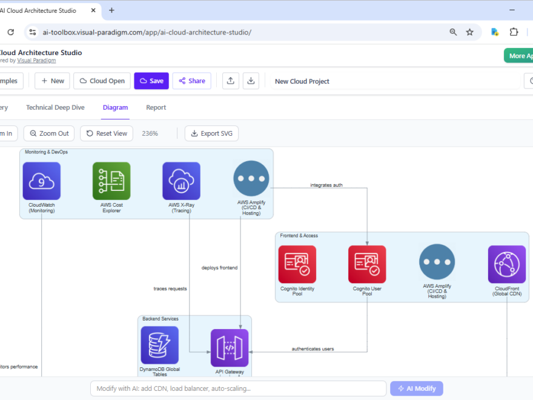Viewport: 533px width, 400px height.
Task: Click the AI Modify button
Action: [x=416, y=388]
